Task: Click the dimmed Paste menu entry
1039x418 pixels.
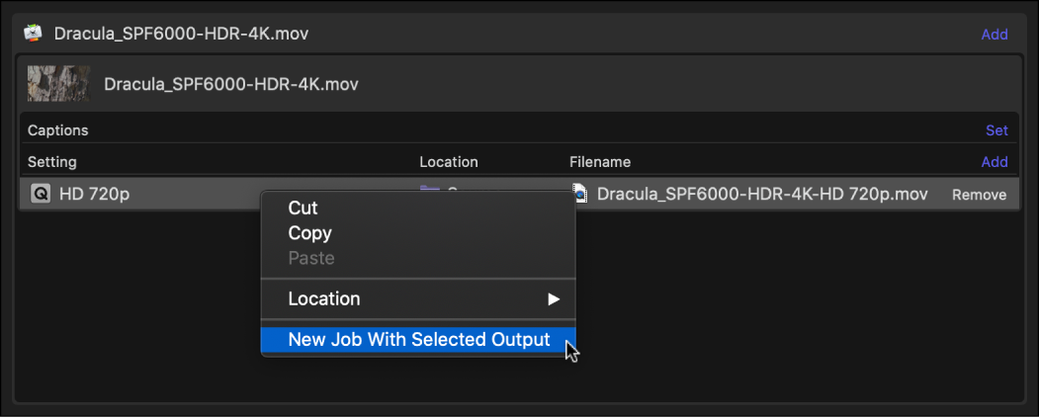Action: click(x=311, y=258)
